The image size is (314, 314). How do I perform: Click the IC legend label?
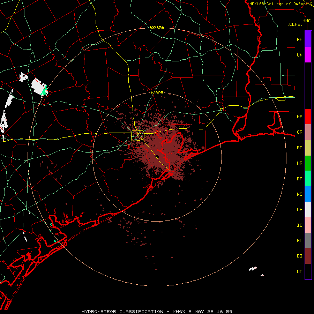click(299, 225)
